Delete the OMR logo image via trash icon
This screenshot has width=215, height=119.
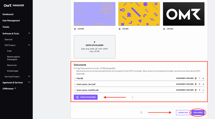pos(164,29)
